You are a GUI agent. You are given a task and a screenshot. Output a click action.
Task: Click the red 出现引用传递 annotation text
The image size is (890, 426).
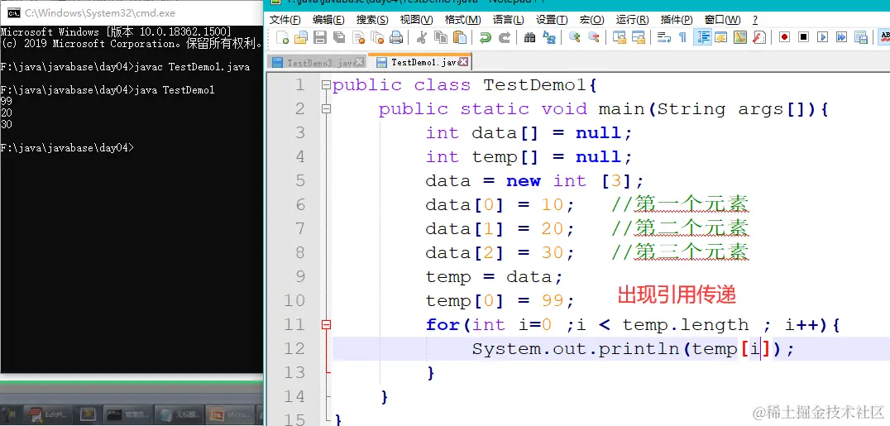coord(677,294)
